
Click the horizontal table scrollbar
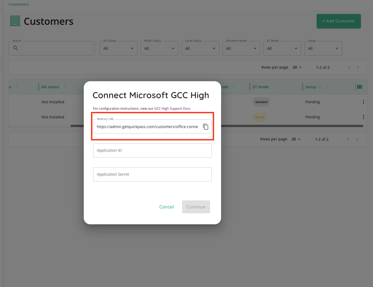291,126
